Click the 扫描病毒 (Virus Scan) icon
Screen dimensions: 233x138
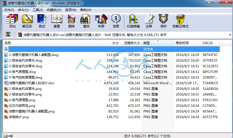133,19
